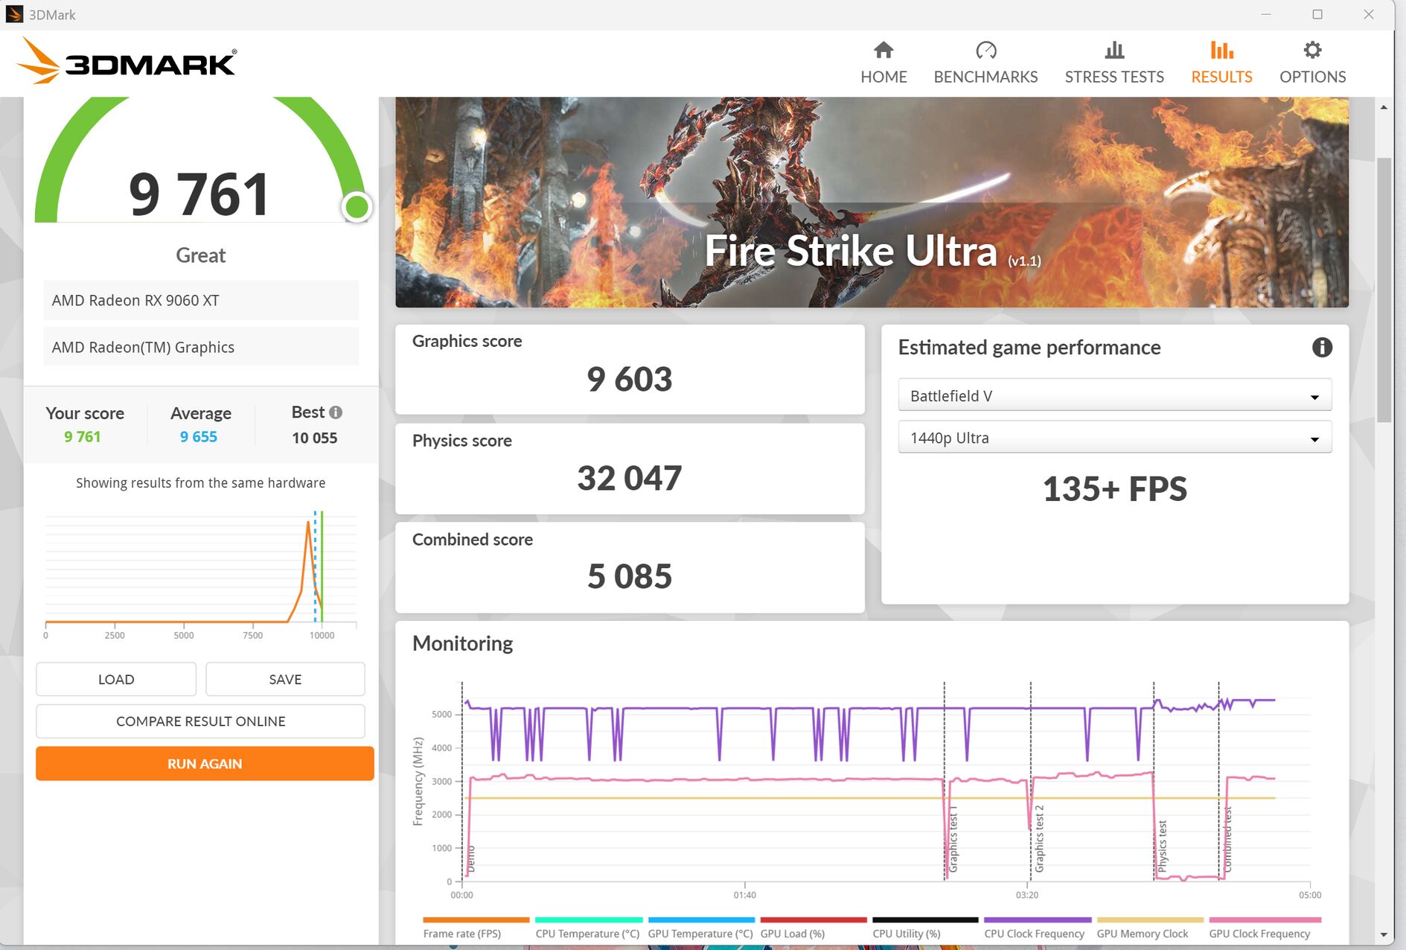Click the 135+ FPS estimate
The height and width of the screenshot is (950, 1406).
pos(1114,488)
